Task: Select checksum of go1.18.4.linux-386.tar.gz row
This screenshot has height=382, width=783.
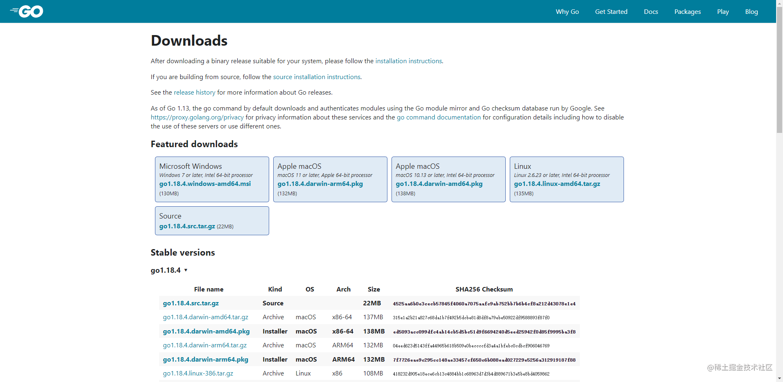Action: [x=471, y=374]
